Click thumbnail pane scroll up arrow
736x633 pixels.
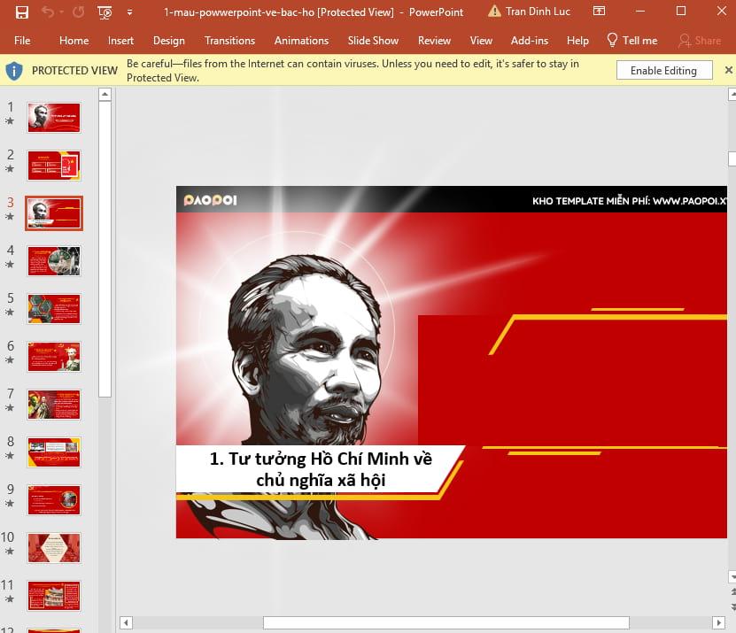pyautogui.click(x=105, y=95)
